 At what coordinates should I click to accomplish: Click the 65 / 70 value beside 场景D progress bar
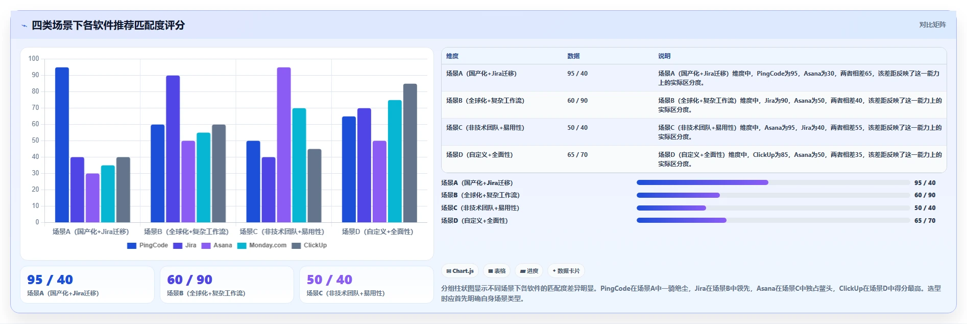(925, 221)
